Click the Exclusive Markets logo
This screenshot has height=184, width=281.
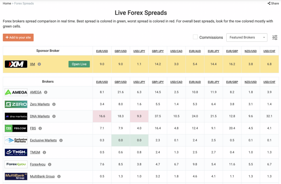(16, 140)
